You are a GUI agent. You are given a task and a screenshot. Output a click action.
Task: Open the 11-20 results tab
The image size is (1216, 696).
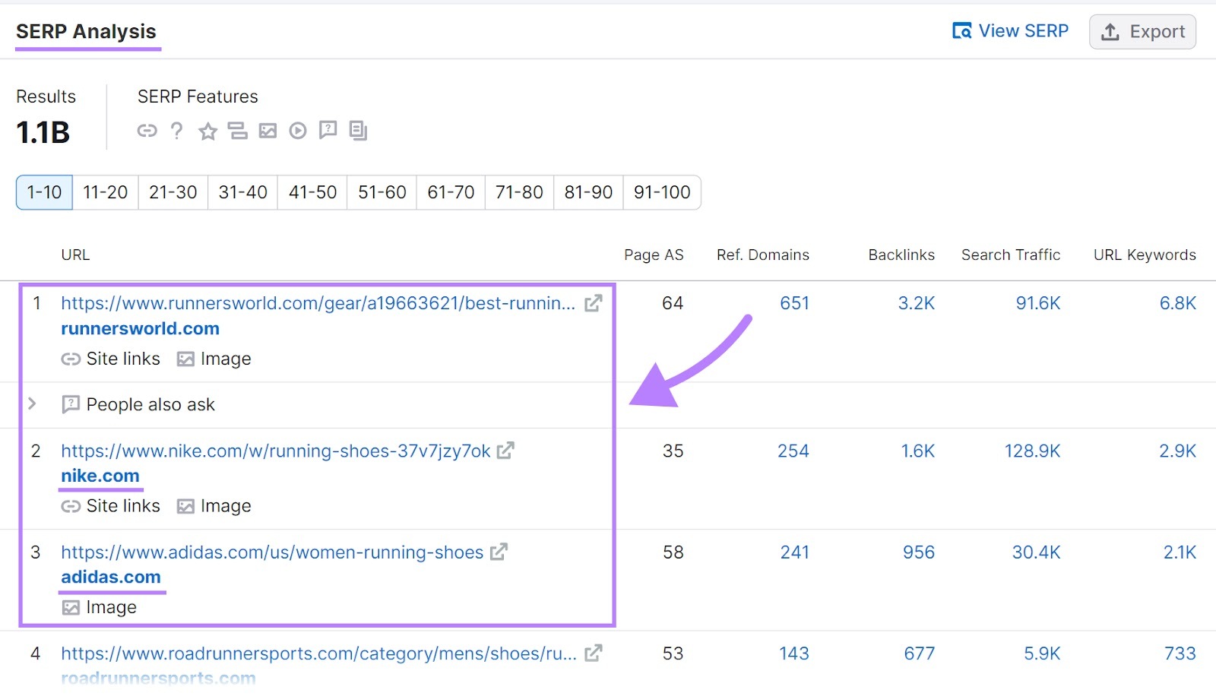(x=104, y=192)
